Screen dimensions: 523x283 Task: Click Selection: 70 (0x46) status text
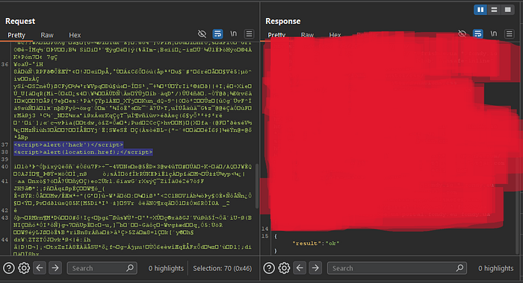[x=222, y=268]
